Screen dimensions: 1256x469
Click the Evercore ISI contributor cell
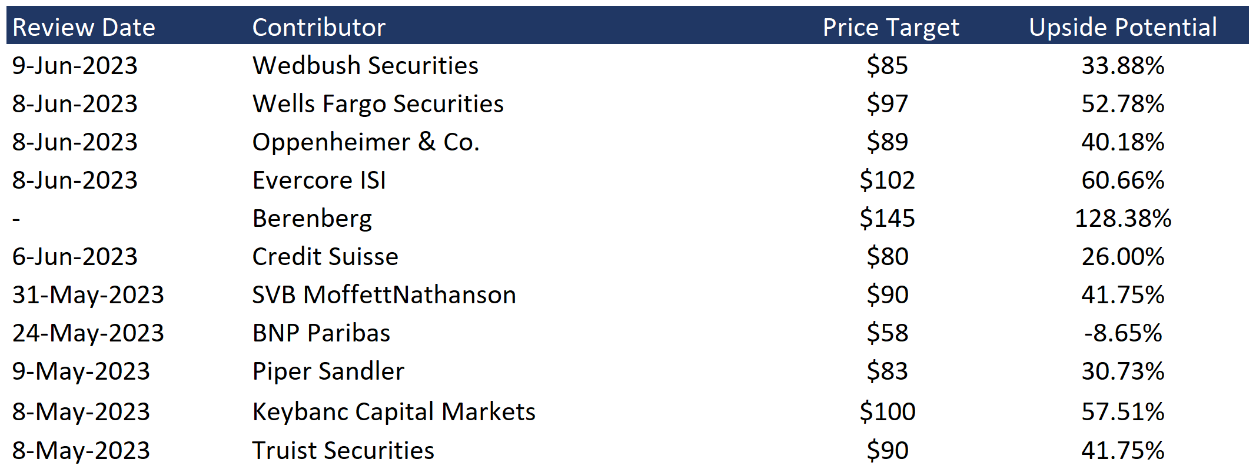tap(319, 180)
